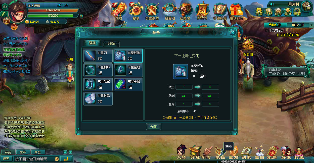Toggle the 隐藏 hide players button

pyautogui.click(x=297, y=12)
